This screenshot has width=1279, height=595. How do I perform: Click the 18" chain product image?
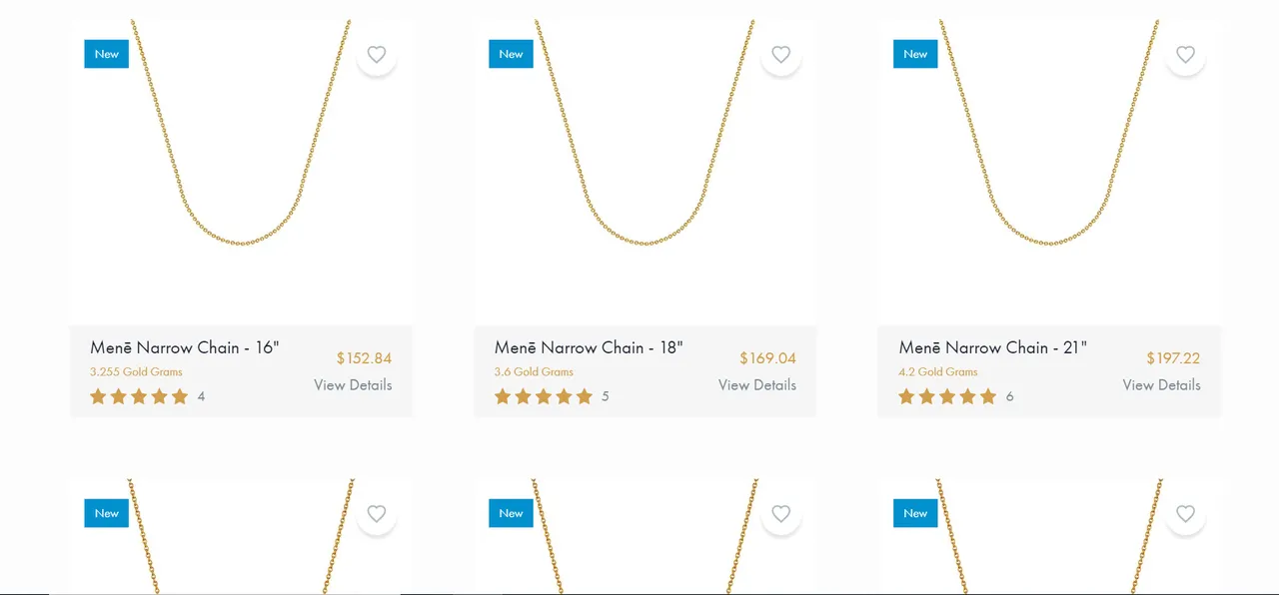[x=645, y=170]
